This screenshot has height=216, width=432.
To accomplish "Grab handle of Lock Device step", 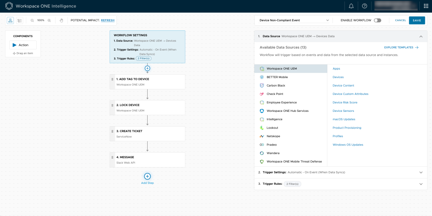I will [112, 105].
